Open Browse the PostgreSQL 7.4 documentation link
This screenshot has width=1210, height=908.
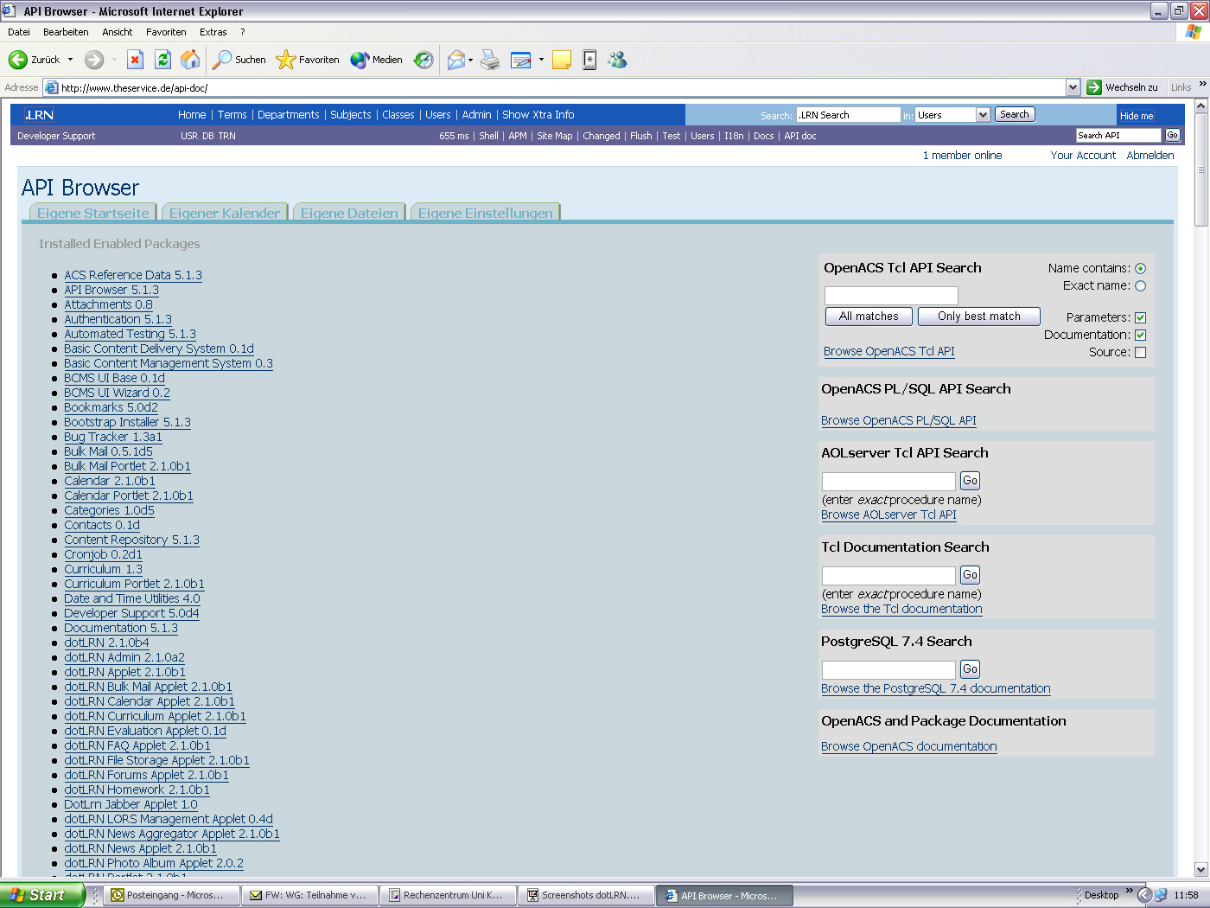point(935,688)
